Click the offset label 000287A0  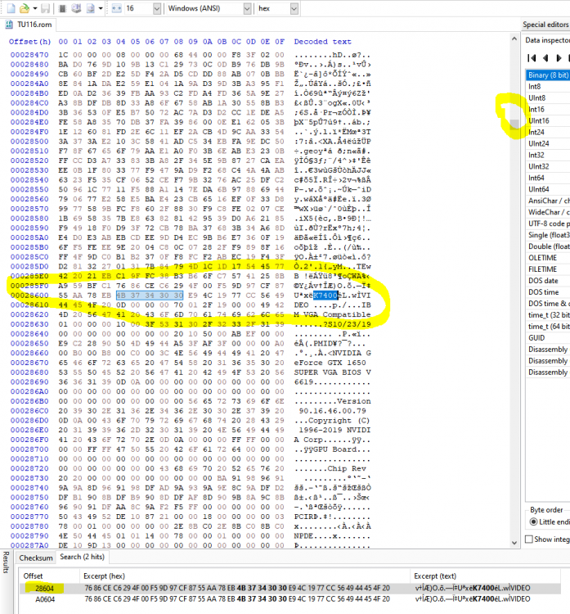coord(29,545)
